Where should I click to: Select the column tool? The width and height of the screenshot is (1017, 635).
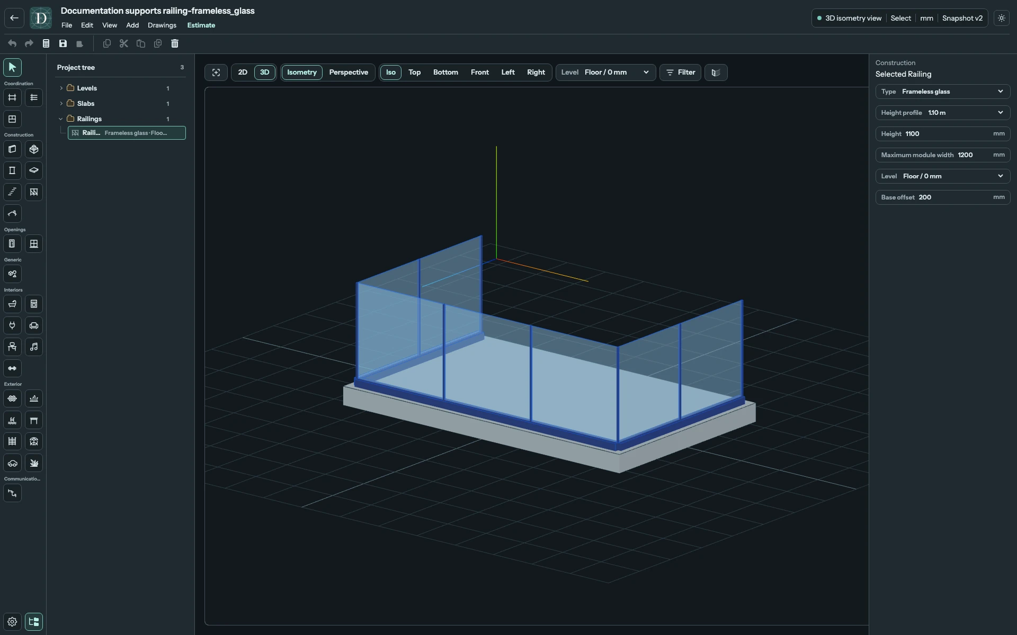click(12, 170)
